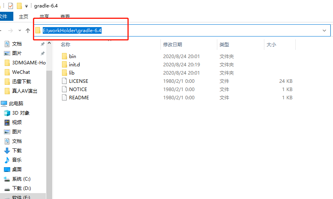Select NOTICE file name
333x199 pixels.
[78, 89]
